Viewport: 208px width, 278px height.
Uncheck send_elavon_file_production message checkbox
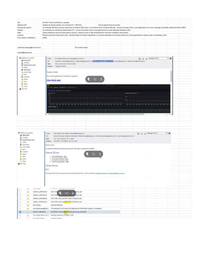[x=20, y=212]
